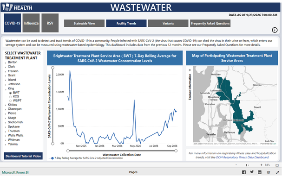282x176 pixels.
Task: Expand the Okanogan county node
Action: pyautogui.click(x=6, y=109)
